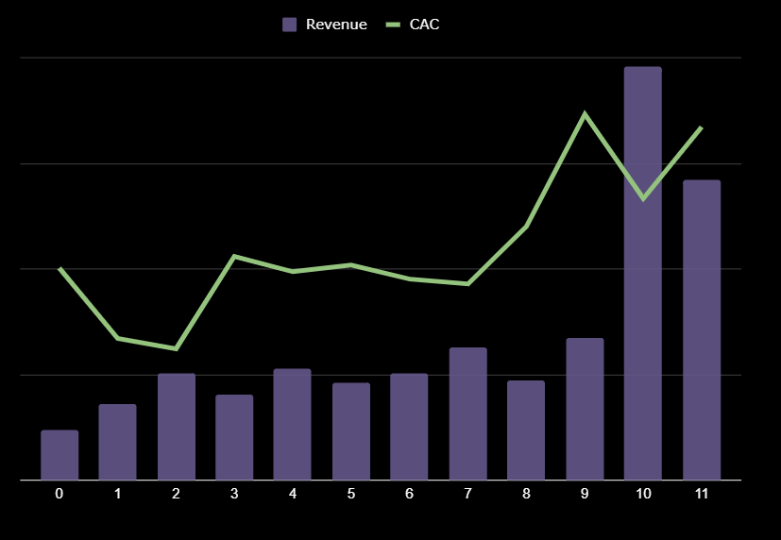Toggle the CAC series legend label
This screenshot has height=540, width=781.
click(x=424, y=25)
